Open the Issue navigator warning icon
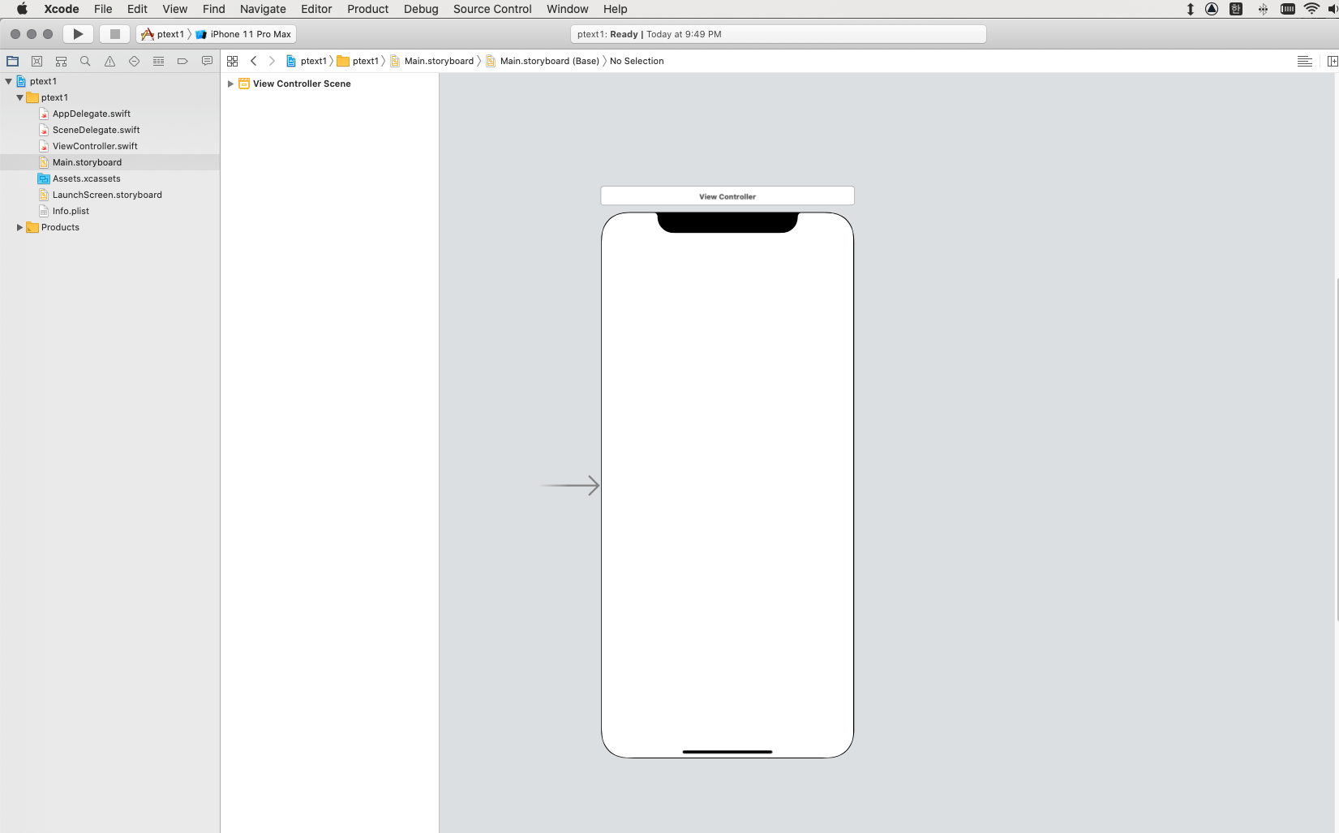This screenshot has width=1339, height=833. (x=109, y=61)
